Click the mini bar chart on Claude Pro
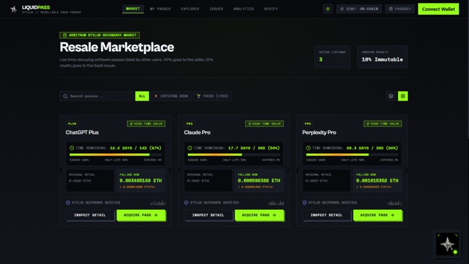 [276, 203]
